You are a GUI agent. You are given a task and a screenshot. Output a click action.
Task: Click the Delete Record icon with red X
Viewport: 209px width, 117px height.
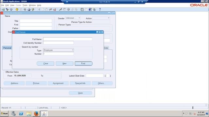pos(55,9)
